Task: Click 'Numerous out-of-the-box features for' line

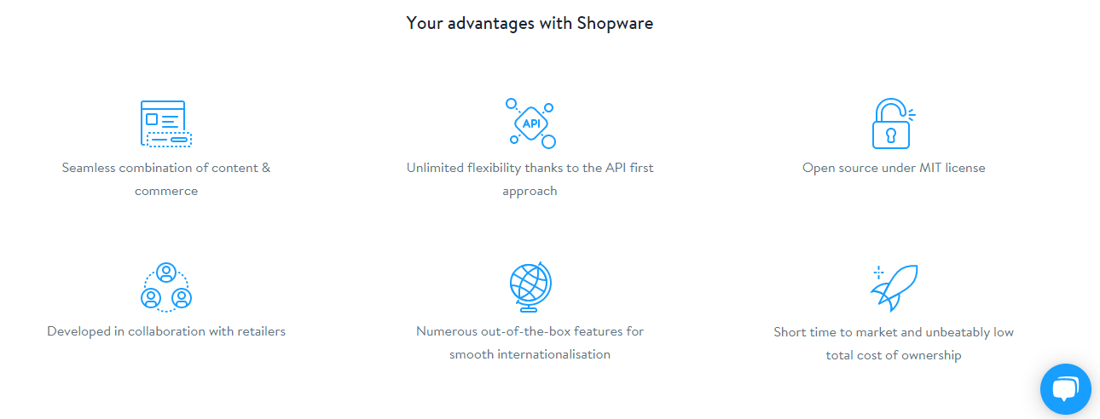Action: (530, 331)
